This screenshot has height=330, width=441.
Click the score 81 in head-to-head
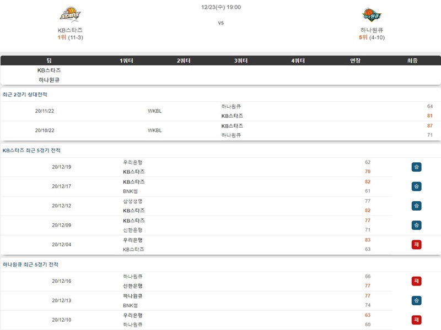click(x=430, y=116)
